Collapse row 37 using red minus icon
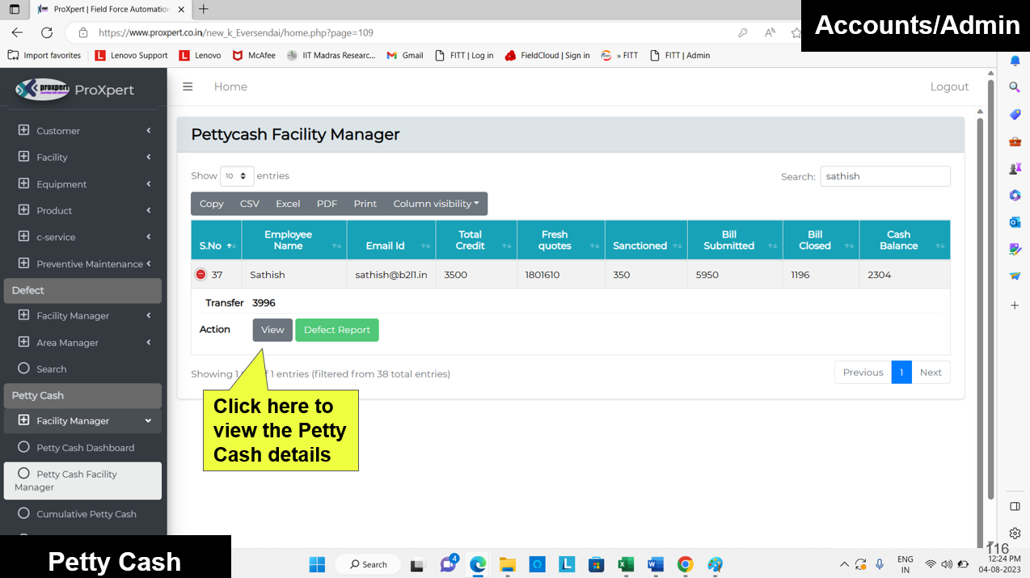The height and width of the screenshot is (578, 1030). pos(201,275)
